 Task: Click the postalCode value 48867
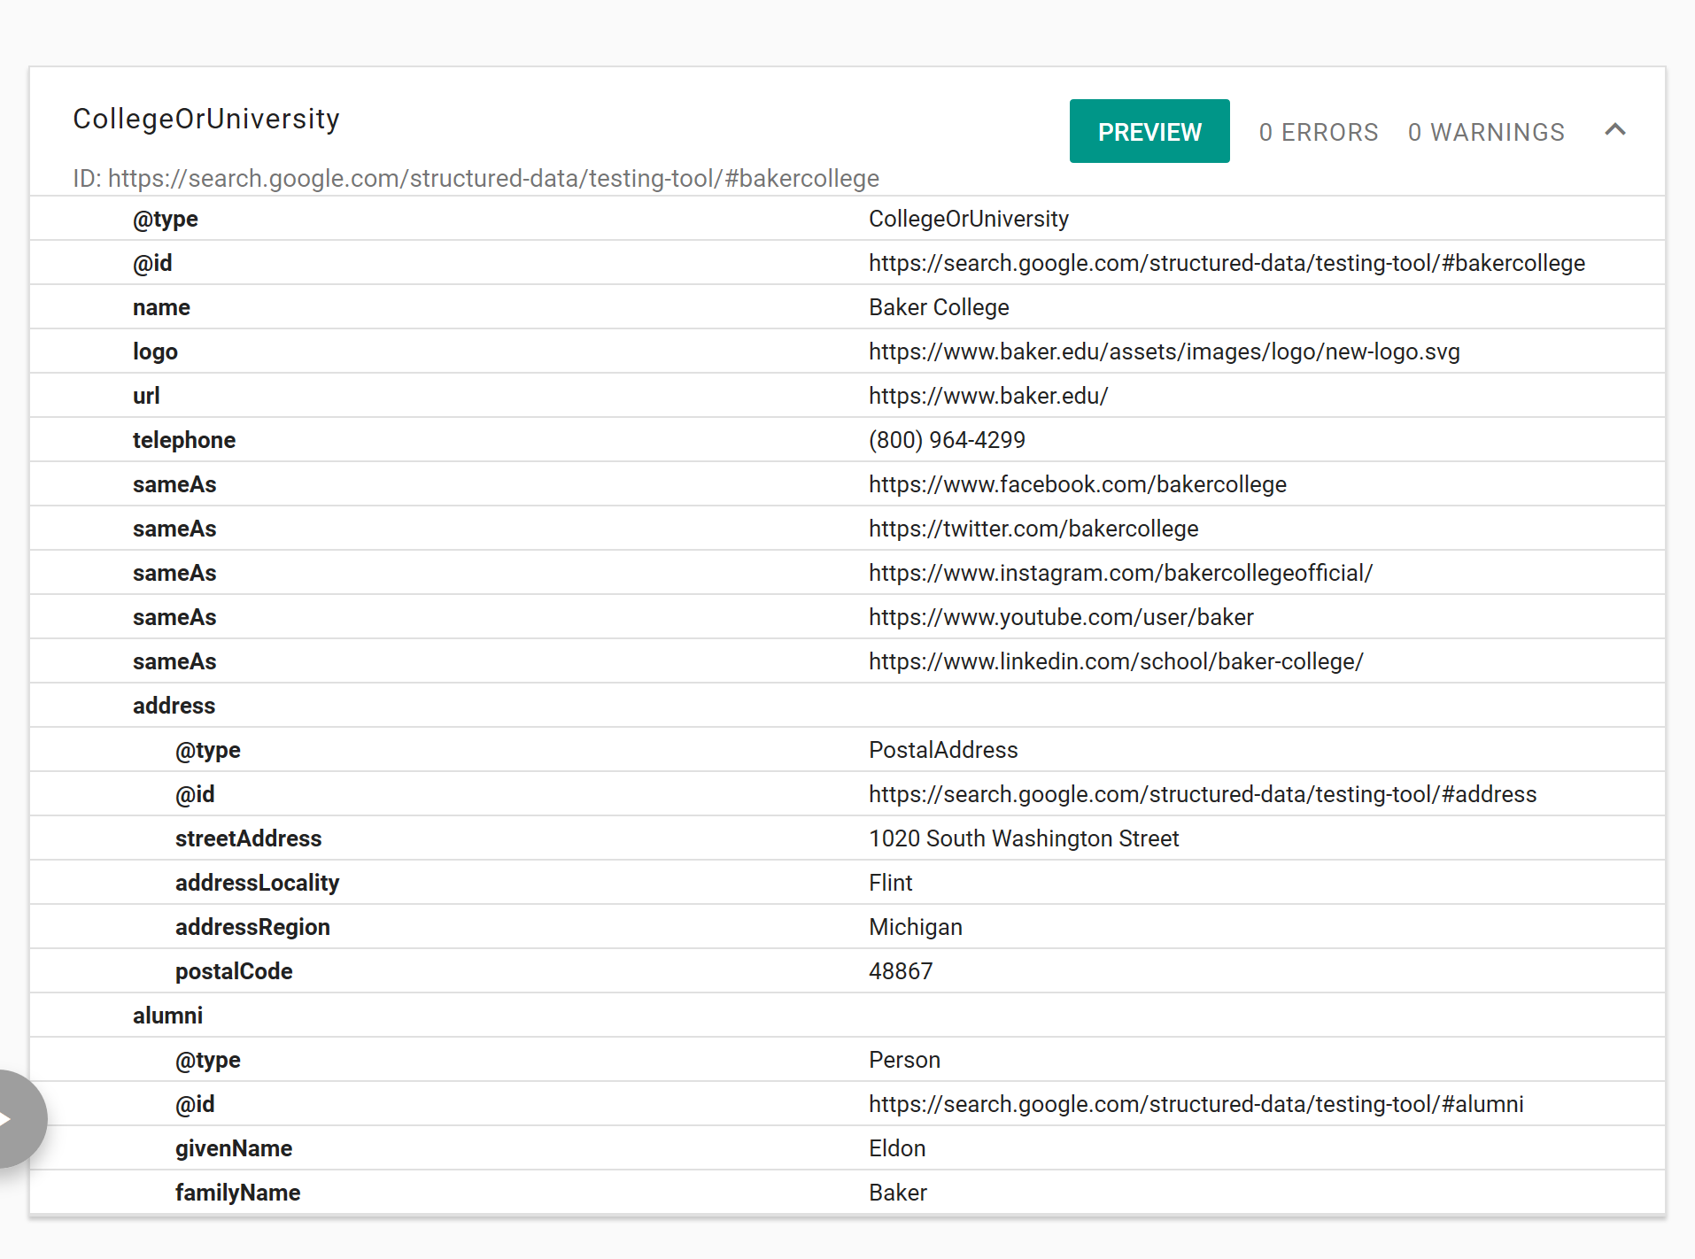(900, 971)
